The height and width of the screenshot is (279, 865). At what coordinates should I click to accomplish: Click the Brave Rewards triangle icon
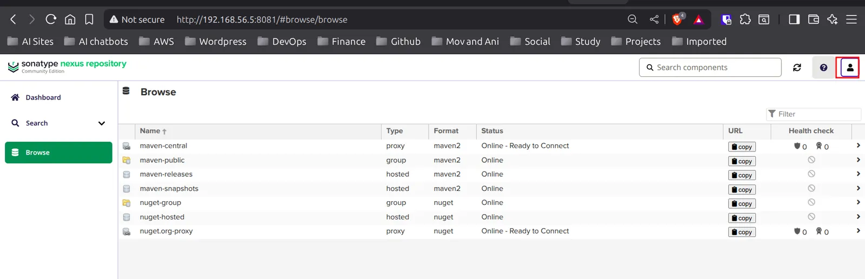(698, 20)
